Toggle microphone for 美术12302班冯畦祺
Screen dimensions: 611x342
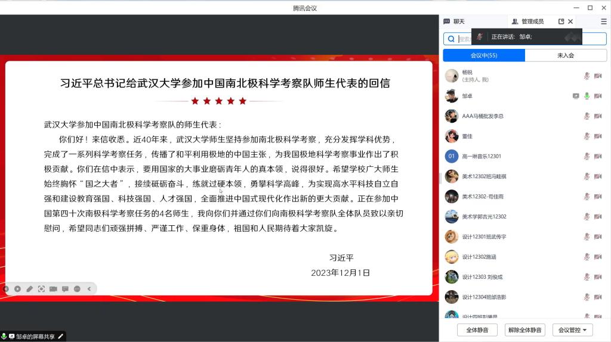[587, 176]
